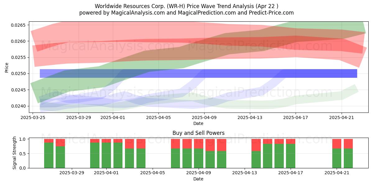Select the 0.0 signal strength tick label
Viewport: 373px width, 186px height.
click(x=23, y=168)
